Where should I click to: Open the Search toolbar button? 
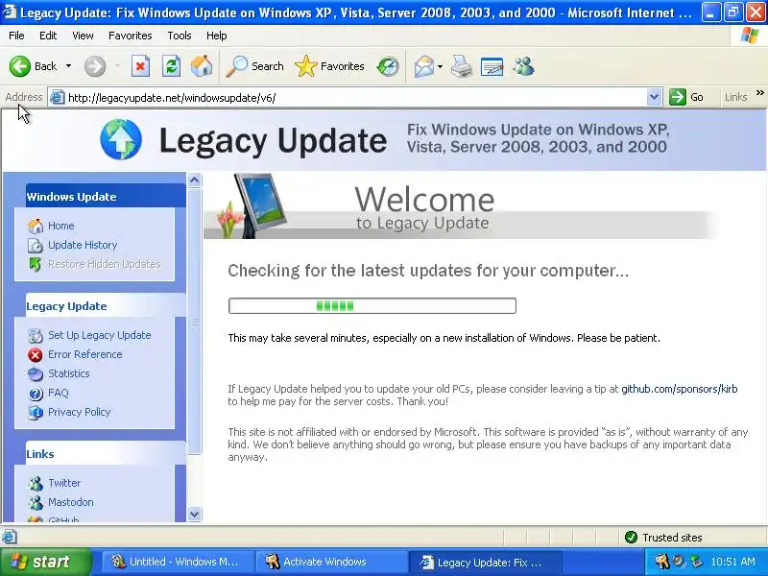(x=254, y=66)
